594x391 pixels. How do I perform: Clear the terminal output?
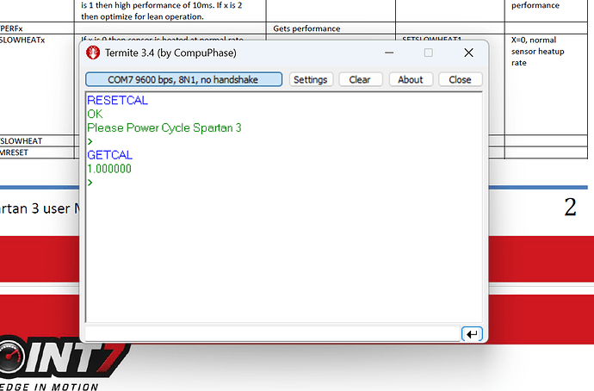pyautogui.click(x=360, y=79)
